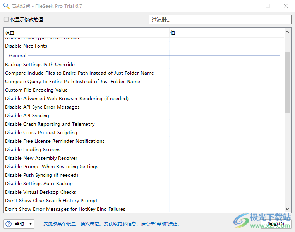The height and width of the screenshot is (232, 295).
Task: Select Disable API Sync Error Messages row
Action: coord(144,107)
